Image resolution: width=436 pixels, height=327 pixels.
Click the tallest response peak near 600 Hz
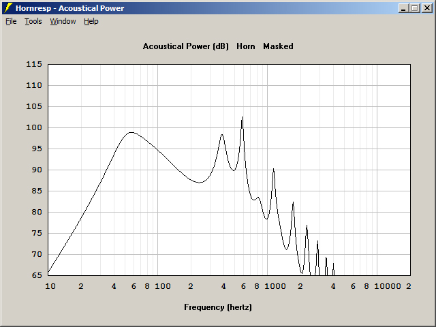[243, 118]
